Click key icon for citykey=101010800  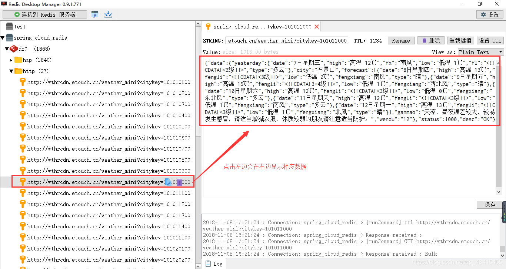(x=23, y=160)
